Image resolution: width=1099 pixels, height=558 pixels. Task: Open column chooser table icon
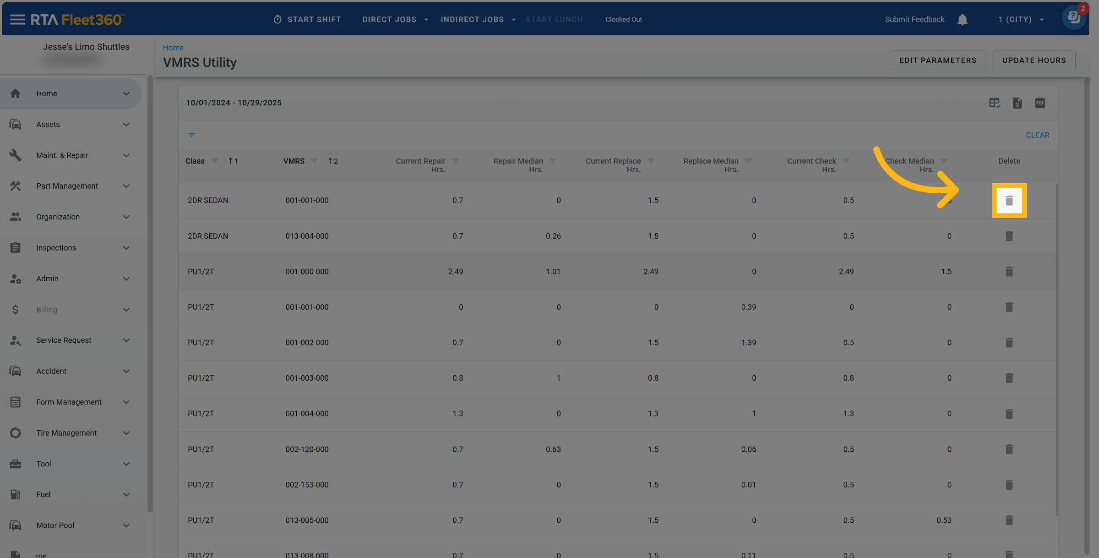[x=994, y=103]
